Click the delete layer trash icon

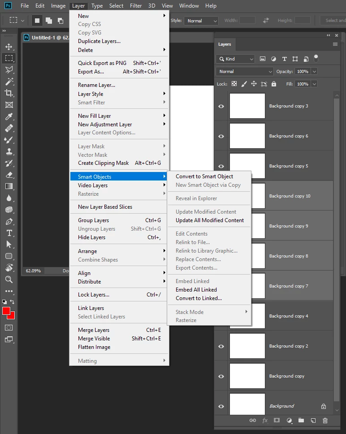click(325, 421)
